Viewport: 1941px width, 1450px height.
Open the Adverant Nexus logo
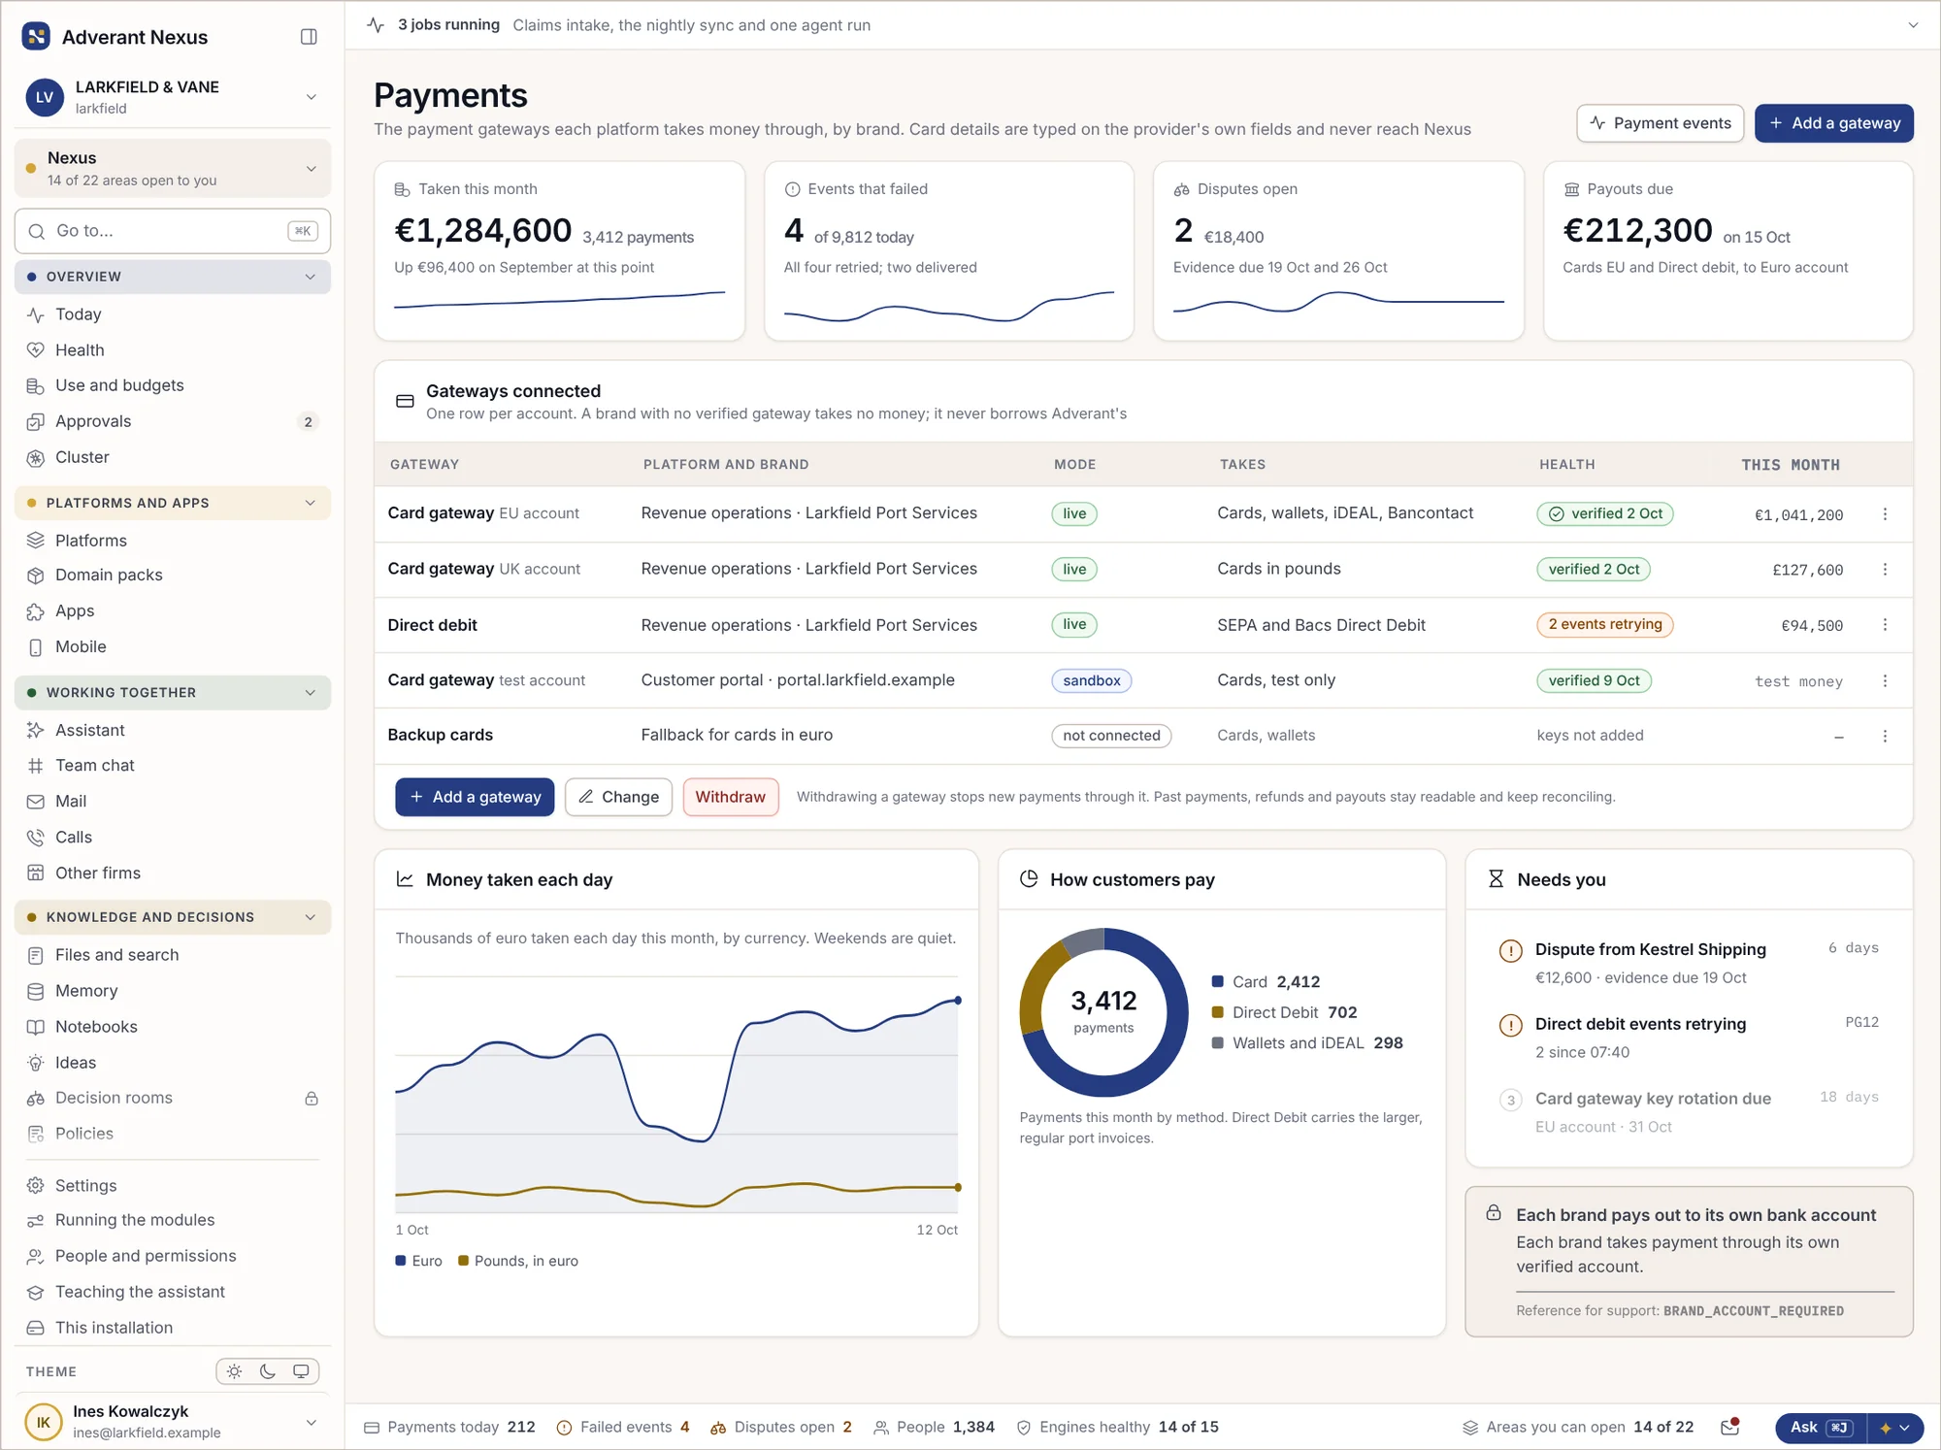(x=36, y=37)
